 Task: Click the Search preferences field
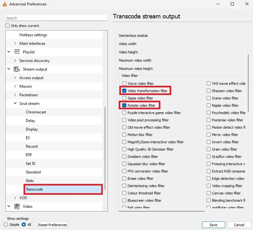coord(57,18)
